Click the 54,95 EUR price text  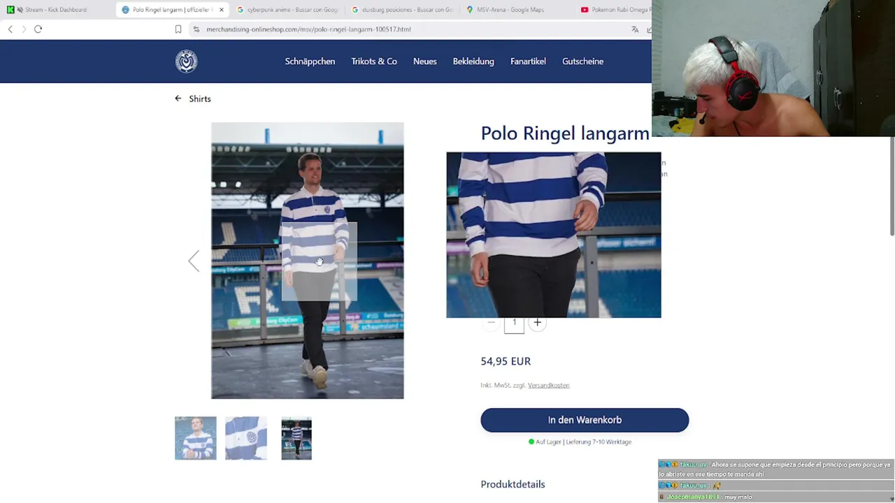click(x=506, y=361)
